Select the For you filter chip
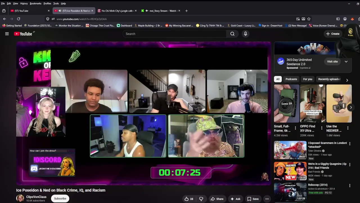Screen dimensions: 360x203 click(307, 79)
